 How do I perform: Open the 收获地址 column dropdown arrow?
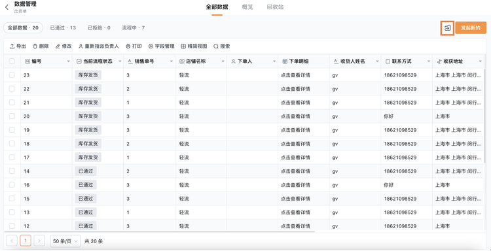pos(481,62)
